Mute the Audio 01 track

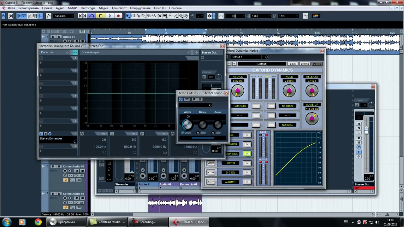53,37
